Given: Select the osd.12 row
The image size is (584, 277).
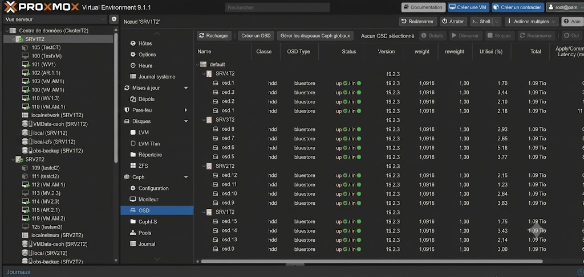Looking at the screenshot, I should point(389,175).
